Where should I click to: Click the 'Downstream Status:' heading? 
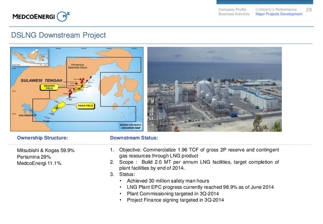point(134,138)
